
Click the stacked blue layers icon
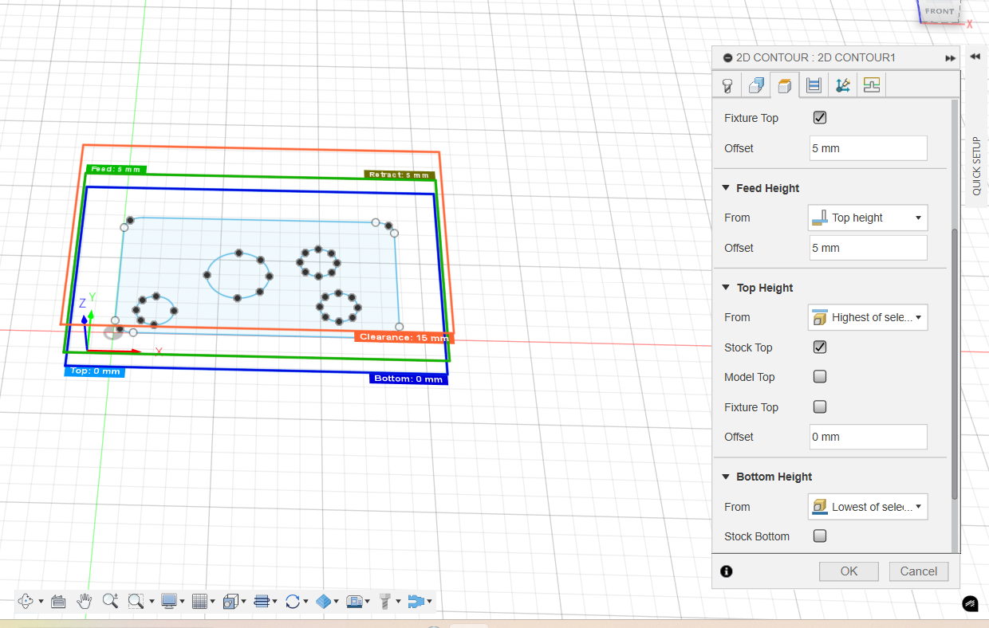coord(262,602)
